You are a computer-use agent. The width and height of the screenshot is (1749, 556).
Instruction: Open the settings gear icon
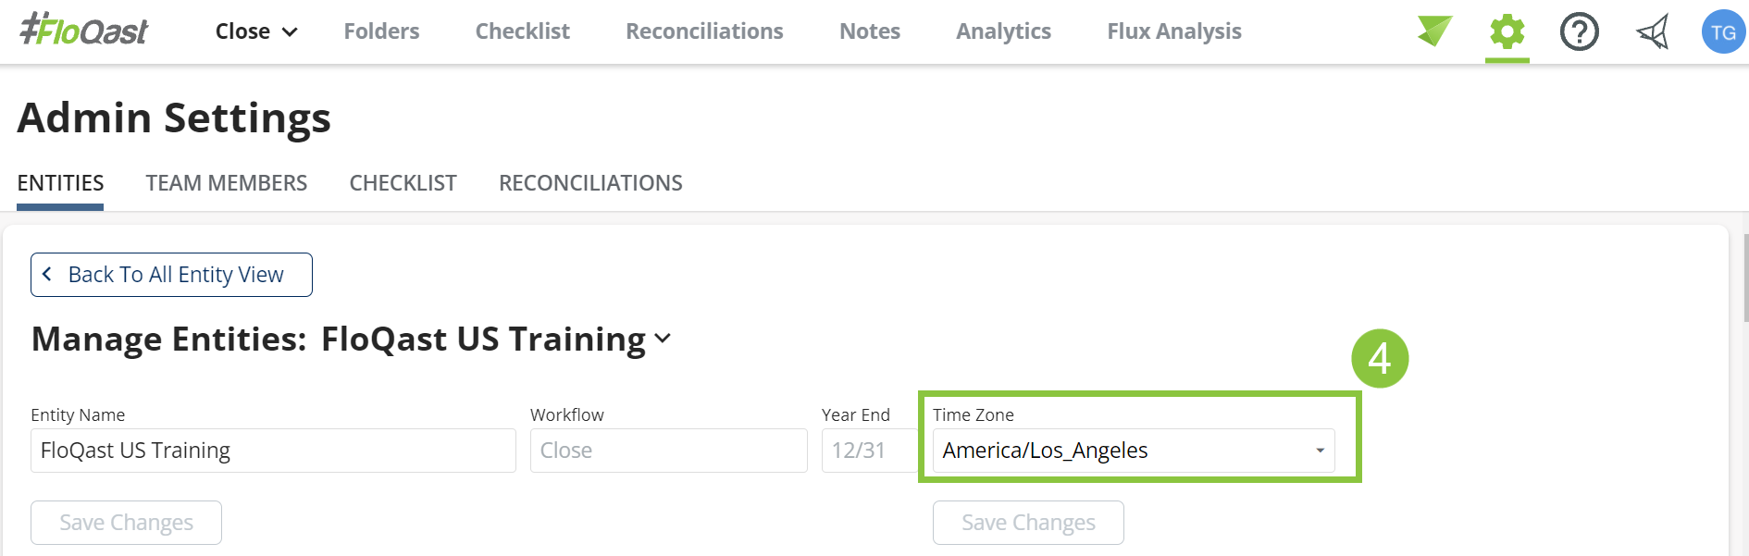tap(1507, 32)
